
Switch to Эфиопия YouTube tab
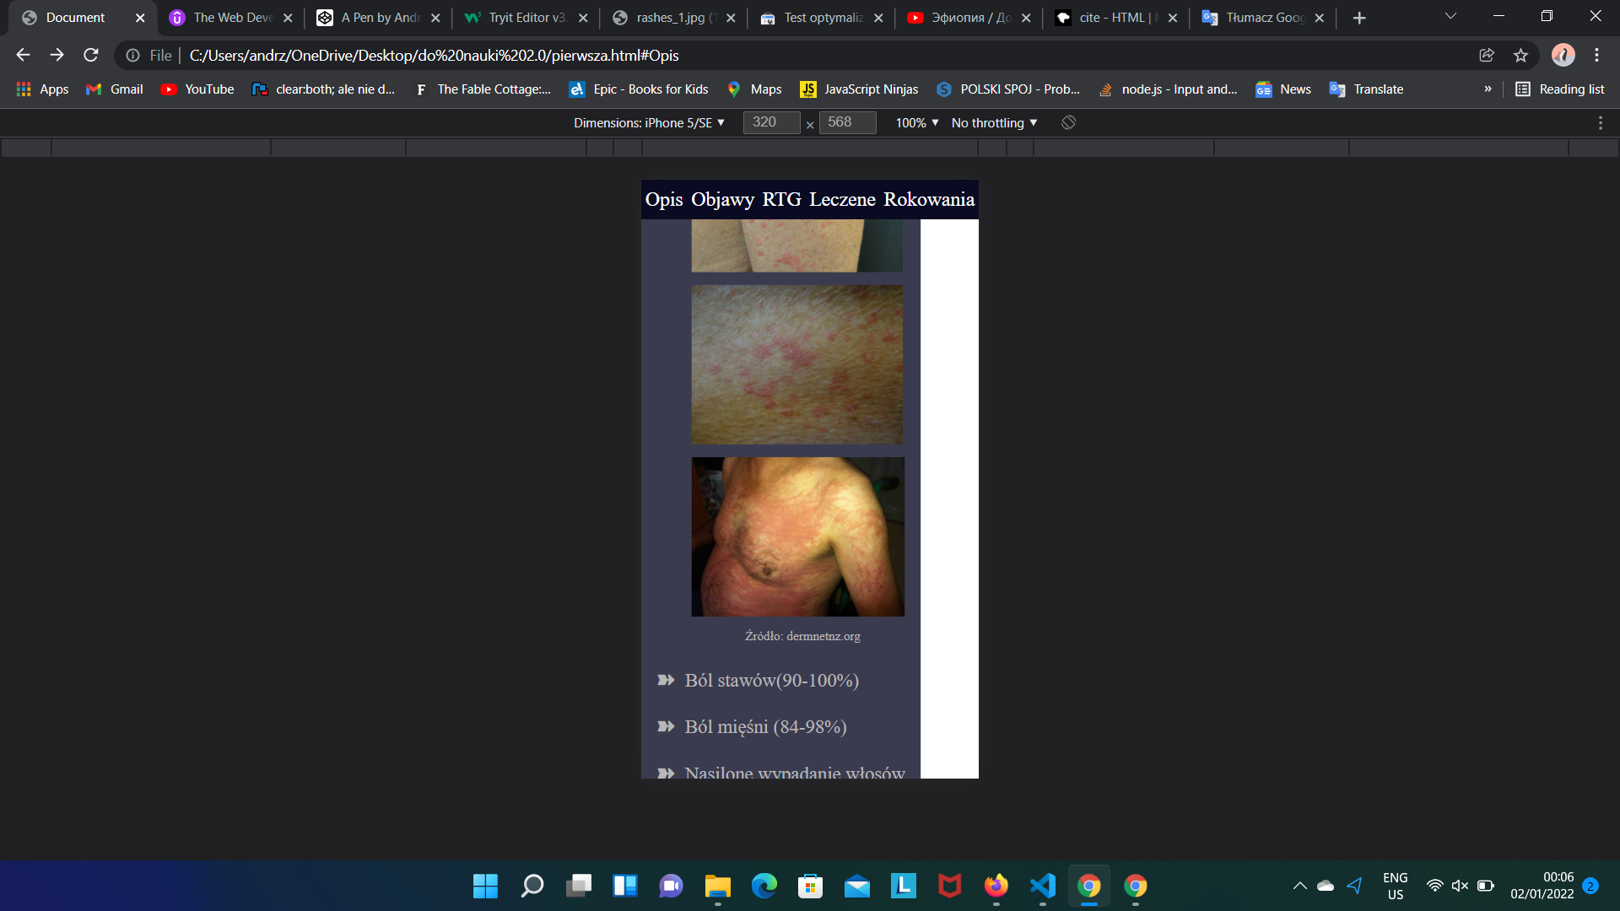click(968, 18)
